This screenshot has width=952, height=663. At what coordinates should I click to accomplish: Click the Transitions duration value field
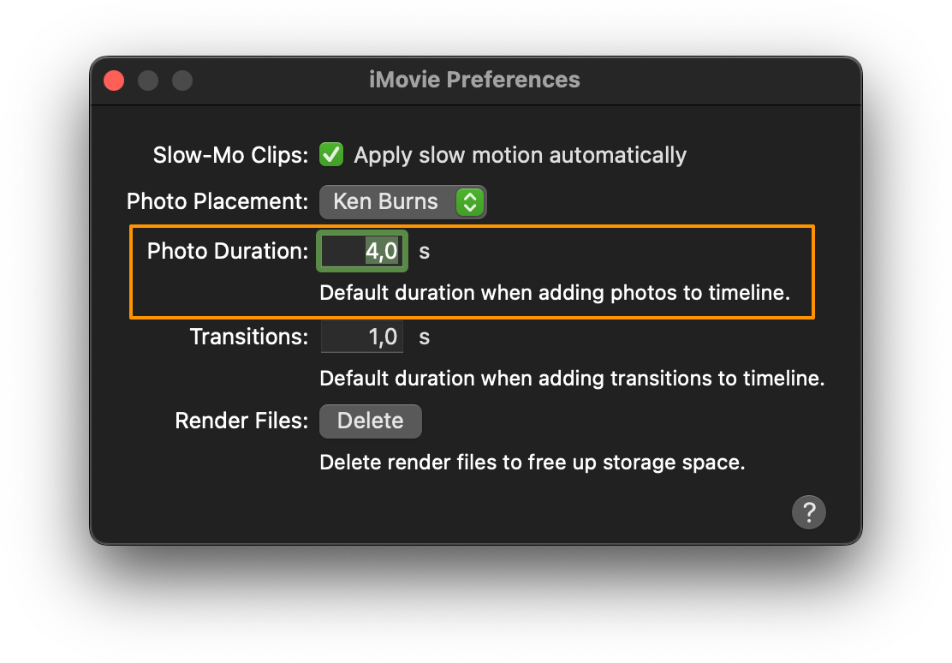click(362, 337)
